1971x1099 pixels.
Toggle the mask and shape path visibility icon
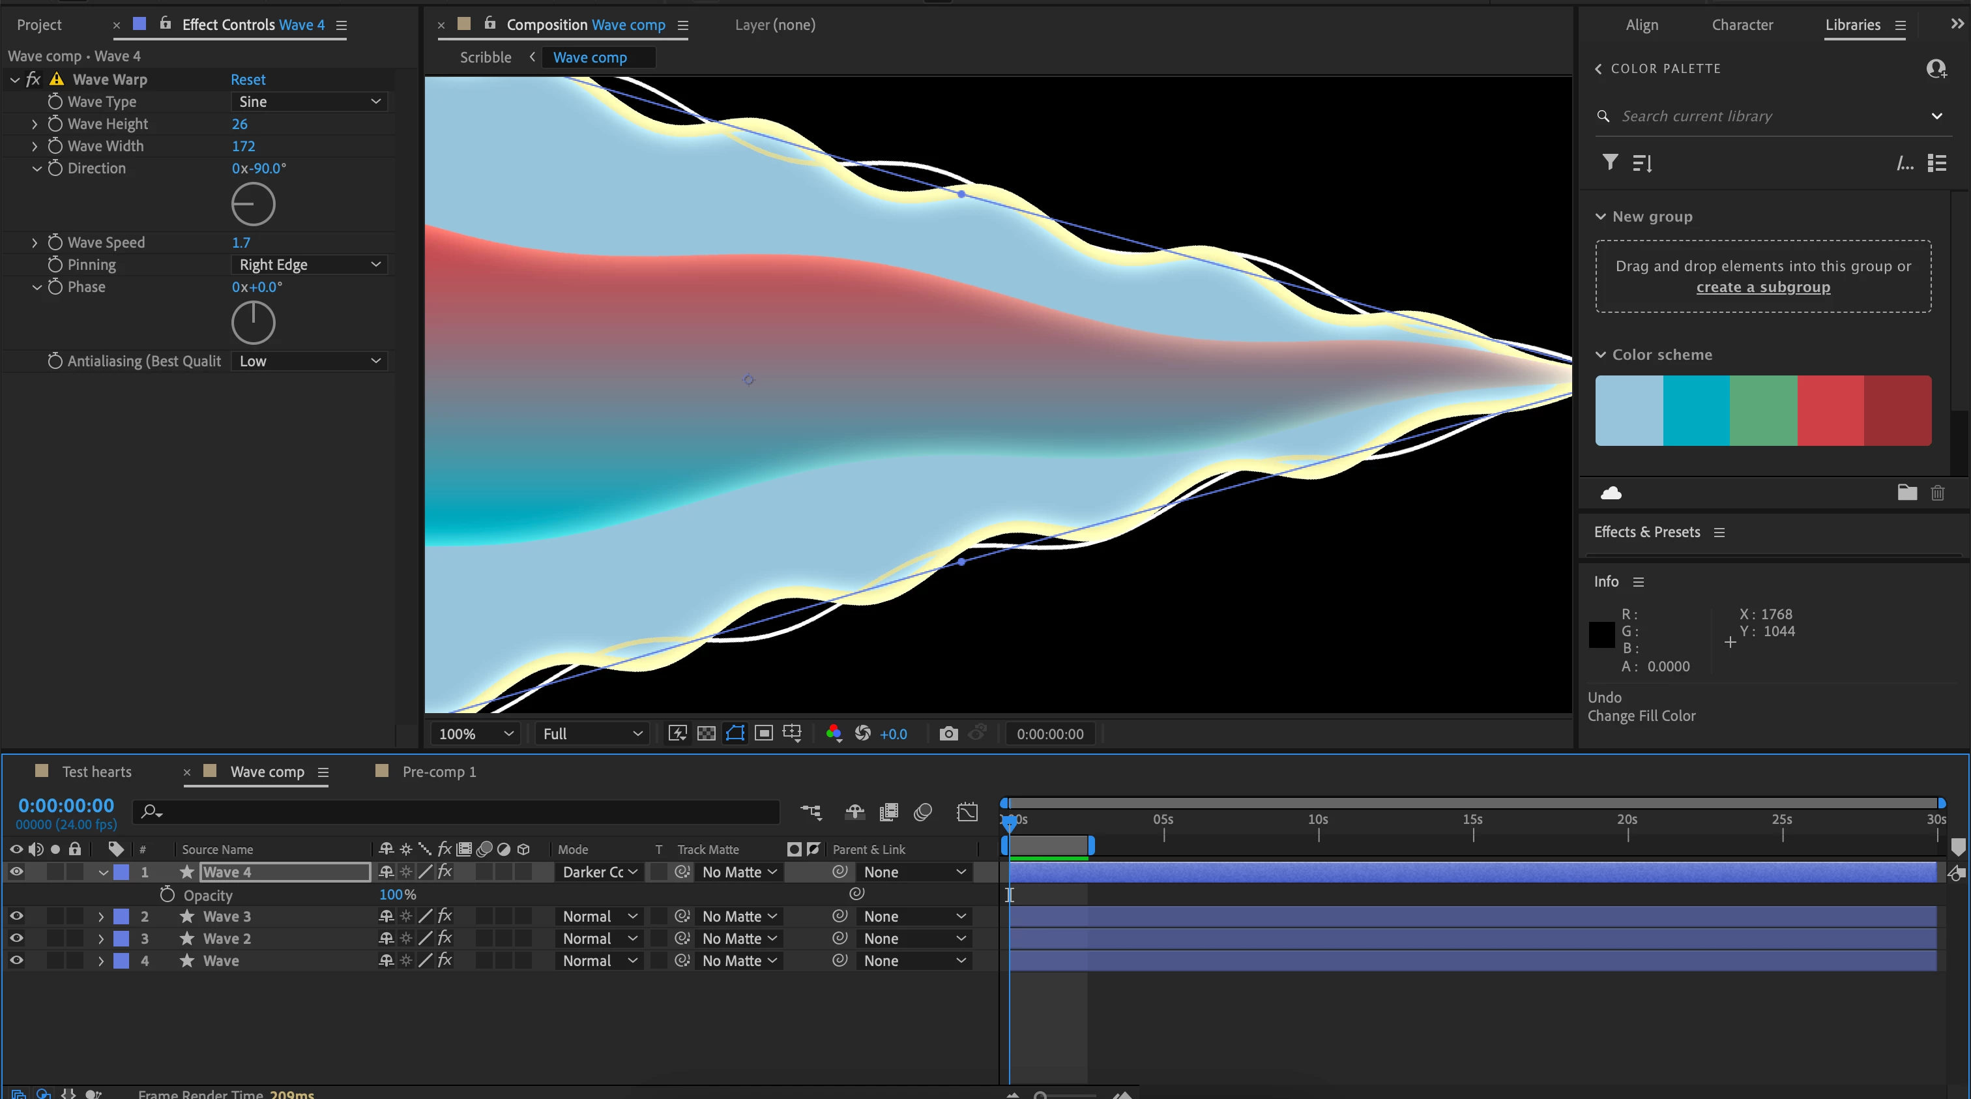[735, 733]
